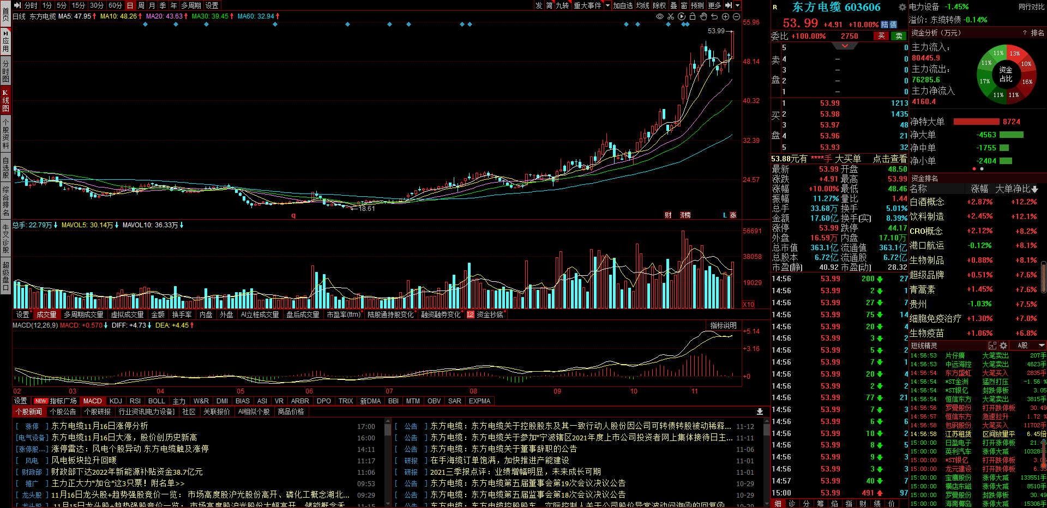Open news 东方电缆11月16日涨停分析
The height and width of the screenshot is (508, 1047).
click(100, 426)
